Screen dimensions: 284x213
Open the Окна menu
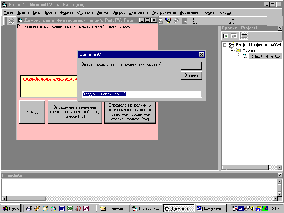209,12
